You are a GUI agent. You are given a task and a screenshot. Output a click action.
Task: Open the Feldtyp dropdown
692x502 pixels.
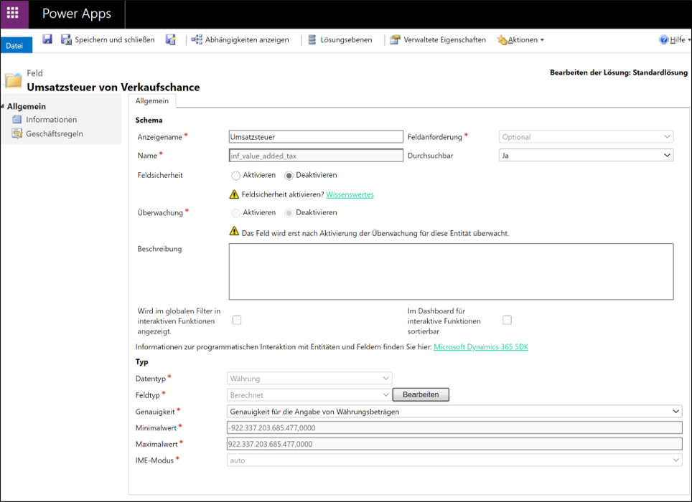309,395
